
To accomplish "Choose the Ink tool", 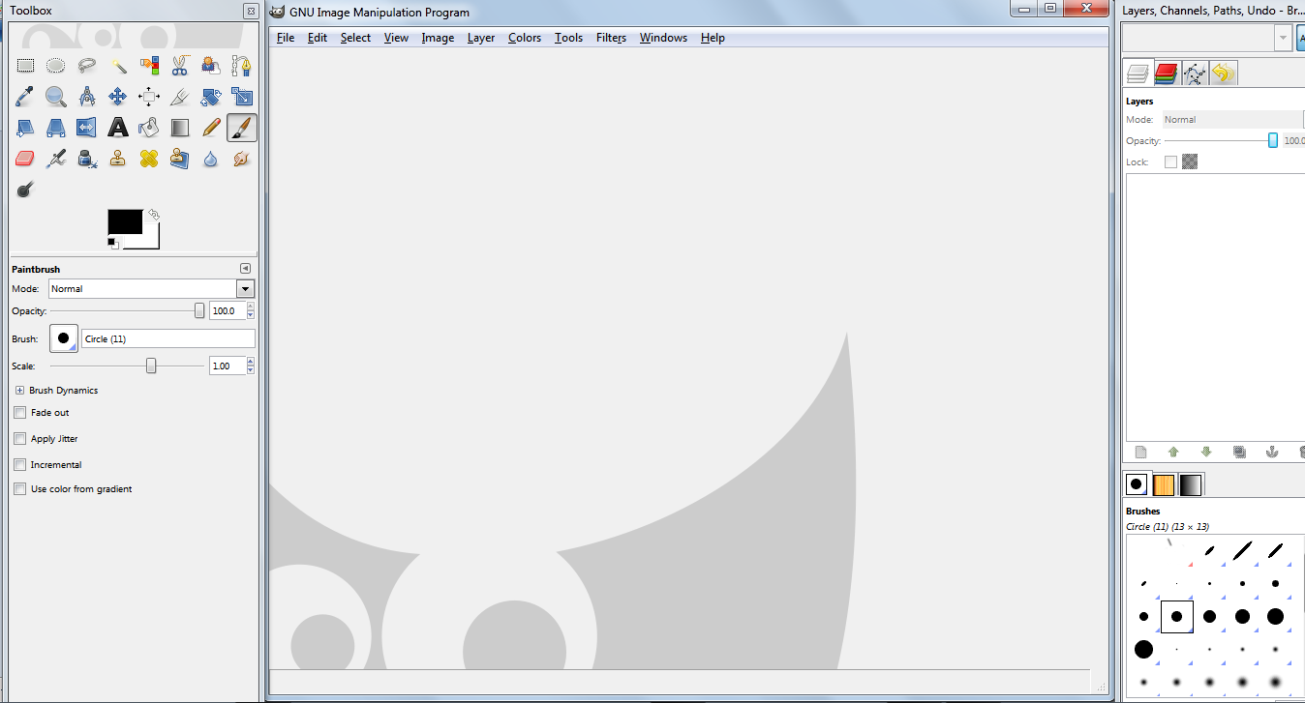I will pyautogui.click(x=87, y=159).
